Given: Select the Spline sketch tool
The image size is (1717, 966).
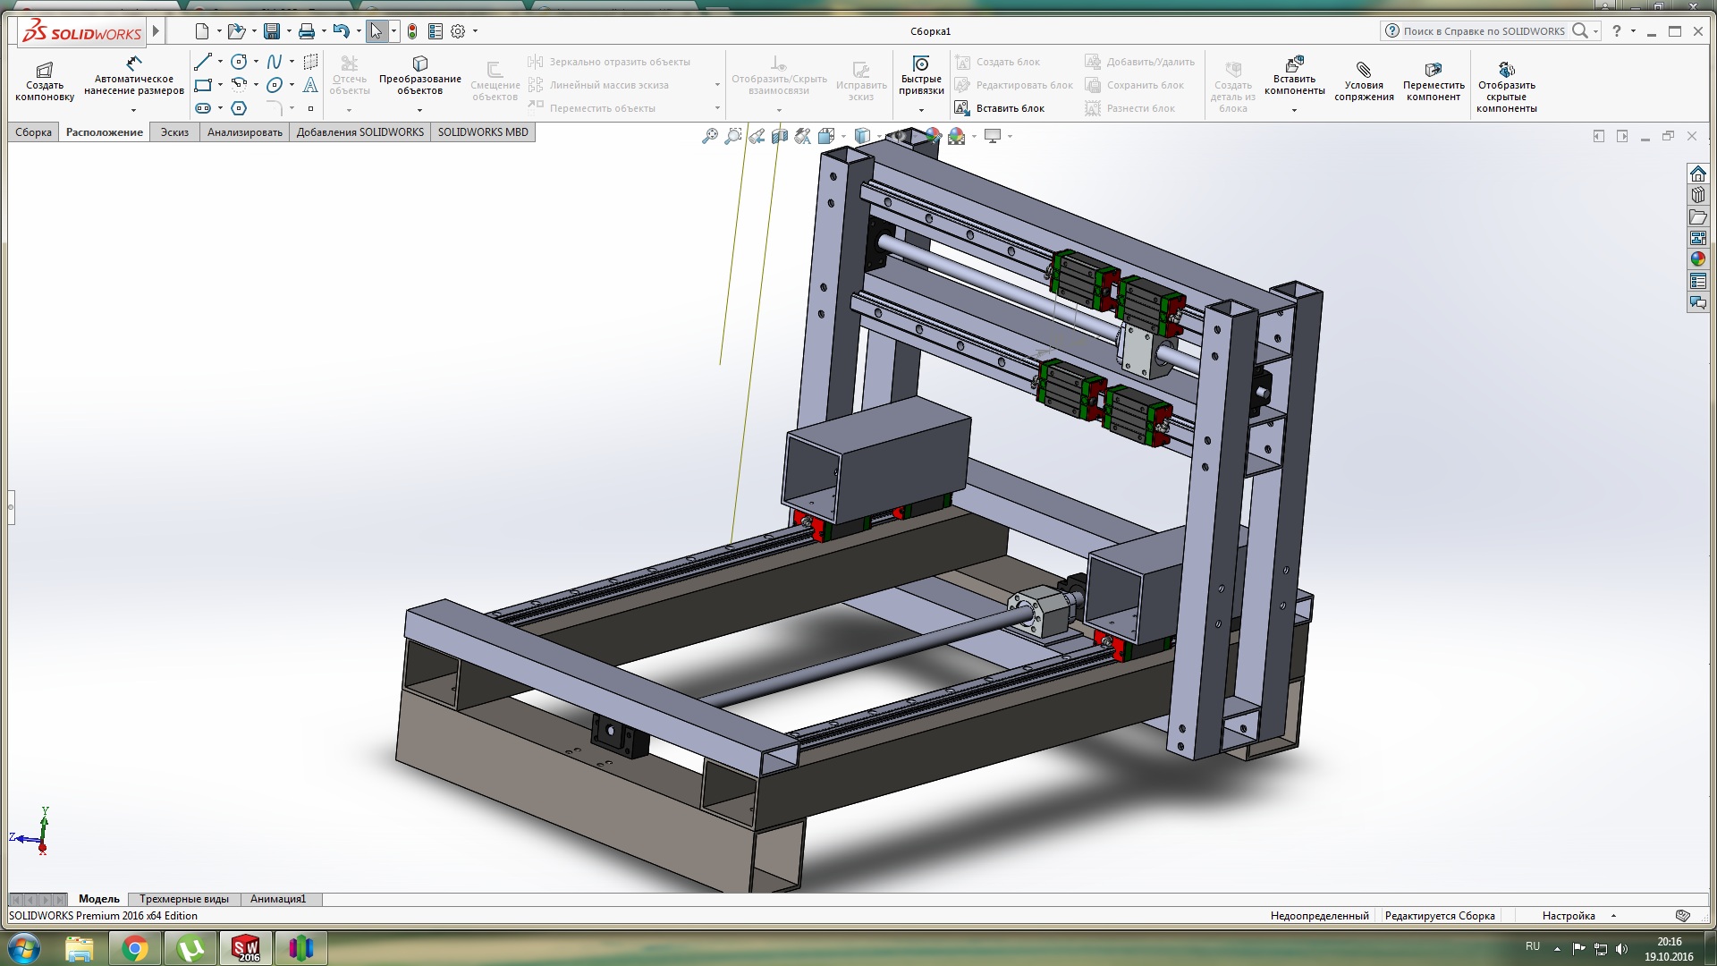Looking at the screenshot, I should [275, 62].
